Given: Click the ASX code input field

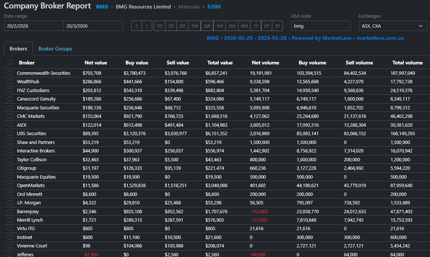Looking at the screenshot, I should [x=321, y=26].
